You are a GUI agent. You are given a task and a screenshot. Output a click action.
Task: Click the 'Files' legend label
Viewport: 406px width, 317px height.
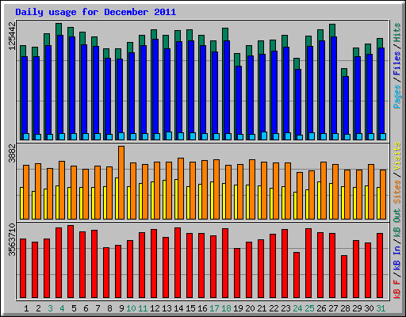[x=397, y=63]
